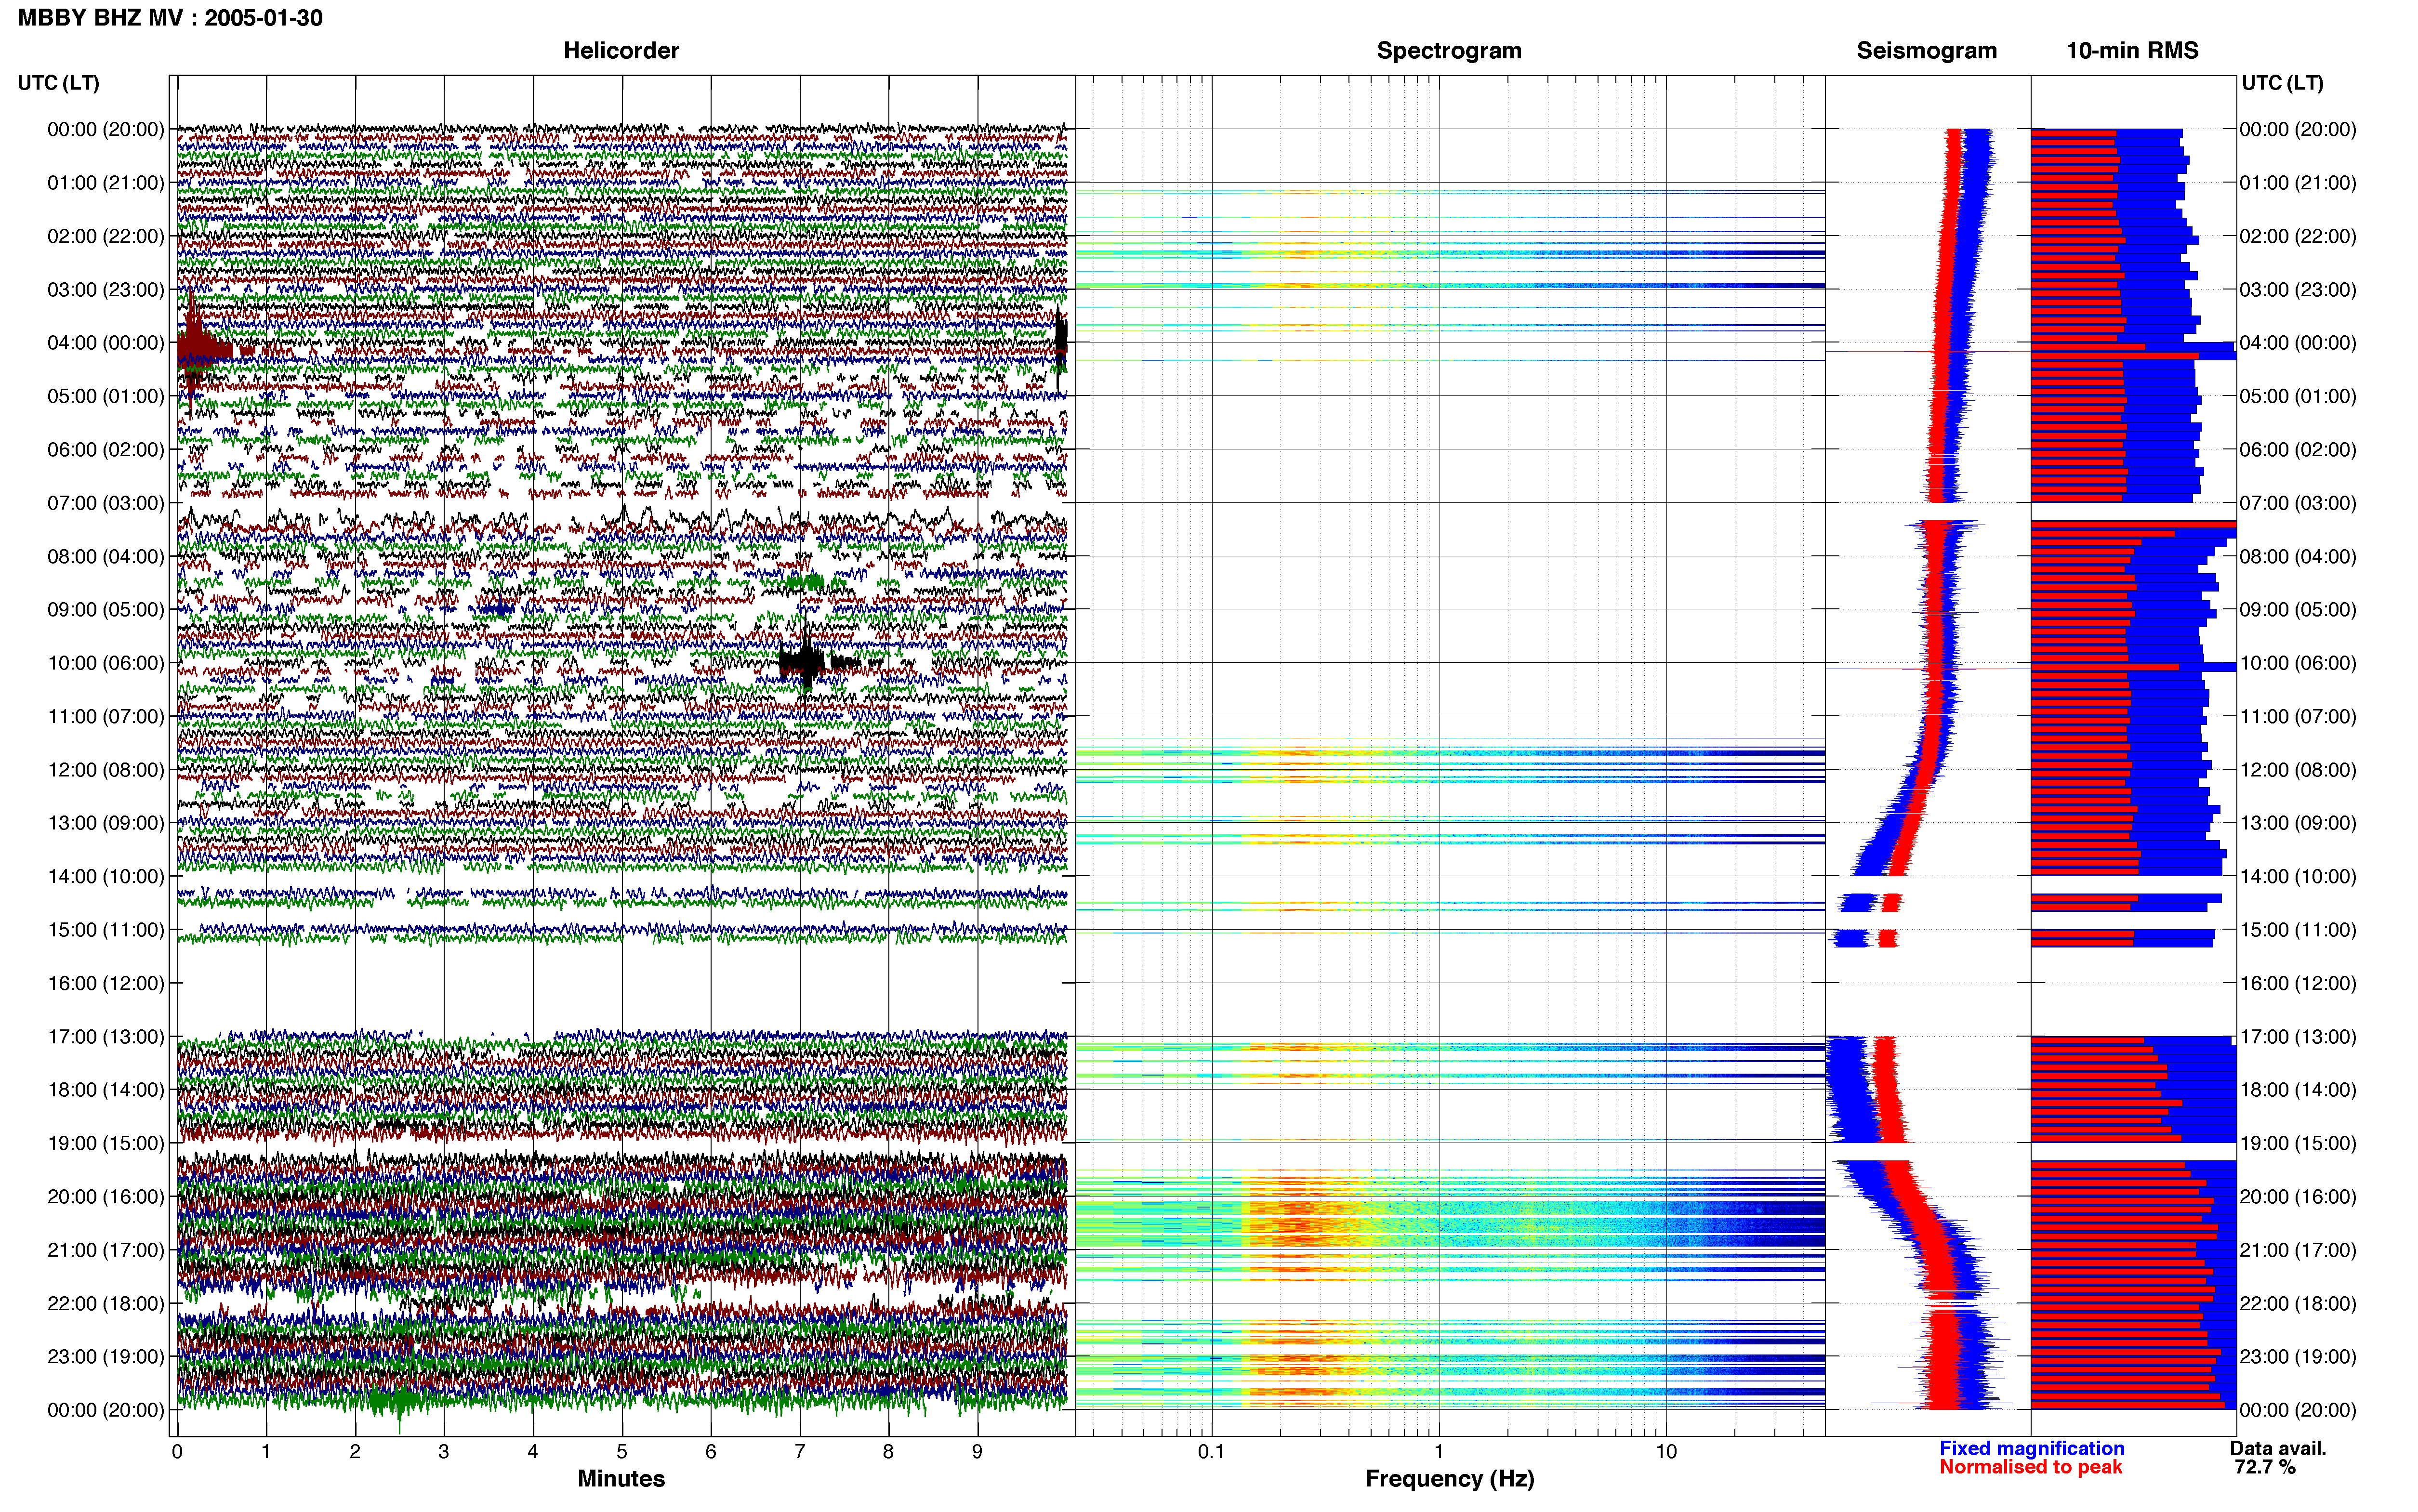Image resolution: width=2418 pixels, height=1512 pixels.
Task: Click 03:00 (23:00) on the Helicorder time axis
Action: 106,290
